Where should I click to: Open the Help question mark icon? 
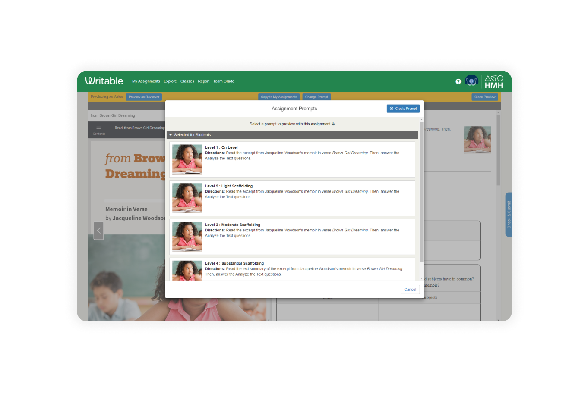tap(458, 81)
